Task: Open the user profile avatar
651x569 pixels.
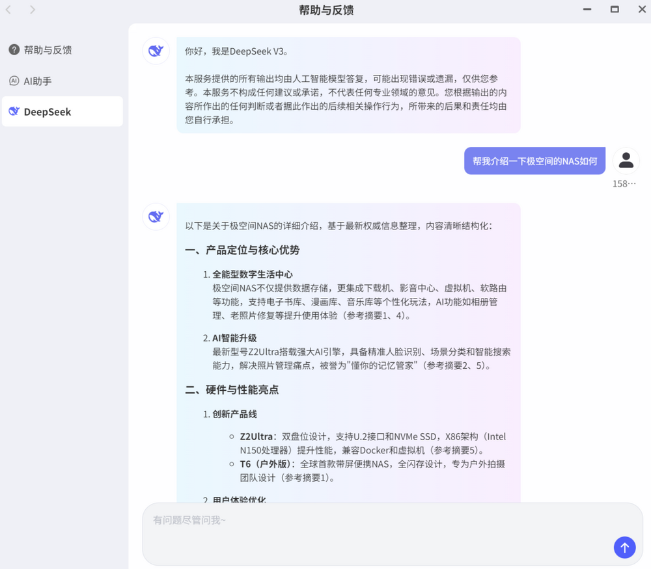Action: coord(626,161)
